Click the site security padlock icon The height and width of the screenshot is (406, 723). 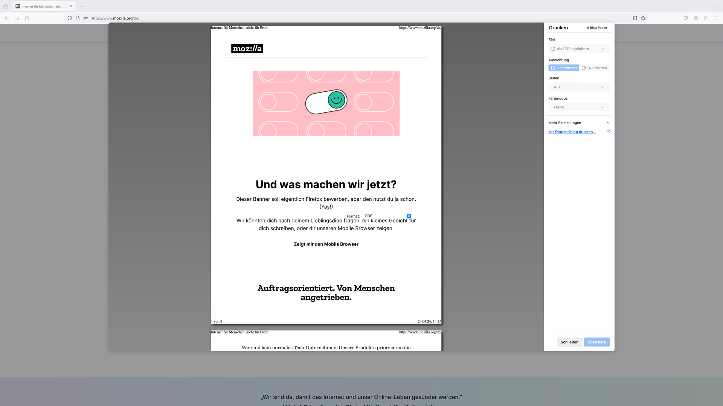[78, 18]
